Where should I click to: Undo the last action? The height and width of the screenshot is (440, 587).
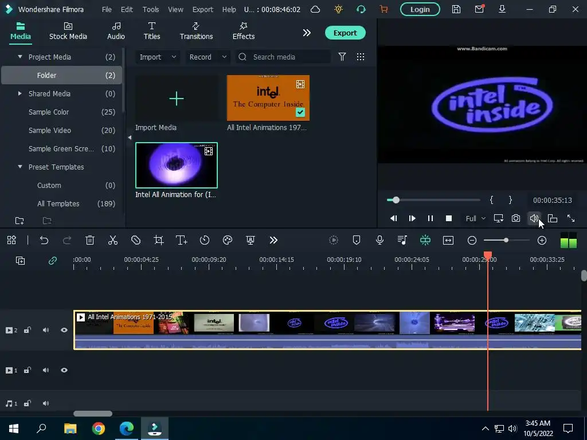[x=44, y=240]
